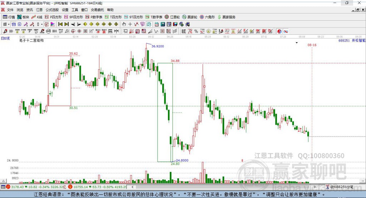Open 赢家服务 with dollar icon
The width and height of the screenshot is (366, 198).
[226, 17]
